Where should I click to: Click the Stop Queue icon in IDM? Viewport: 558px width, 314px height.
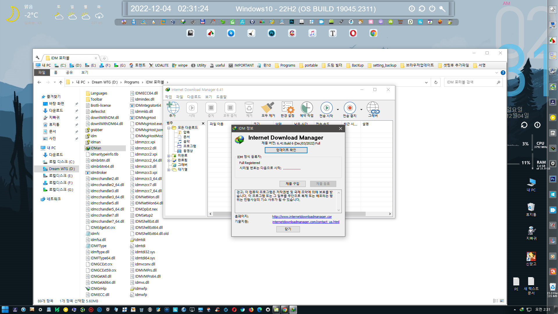[350, 109]
